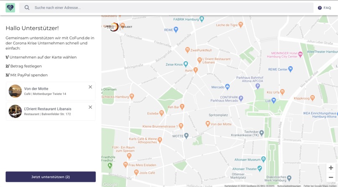
Task: Select the Techniker Krankenkasse location pin
Action: [x=262, y=133]
